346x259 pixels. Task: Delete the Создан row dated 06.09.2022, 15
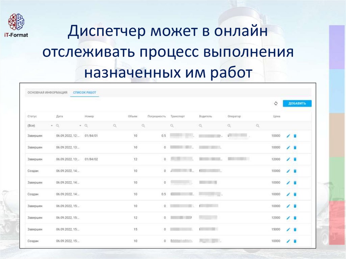[295, 241]
